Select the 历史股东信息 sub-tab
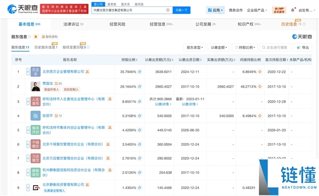The image size is (319, 196). [46, 47]
